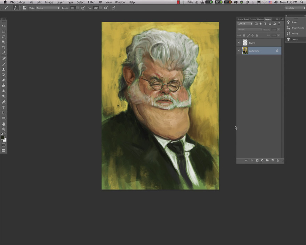Add layer mask button
This screenshot has width=306, height=245.
pos(257,160)
